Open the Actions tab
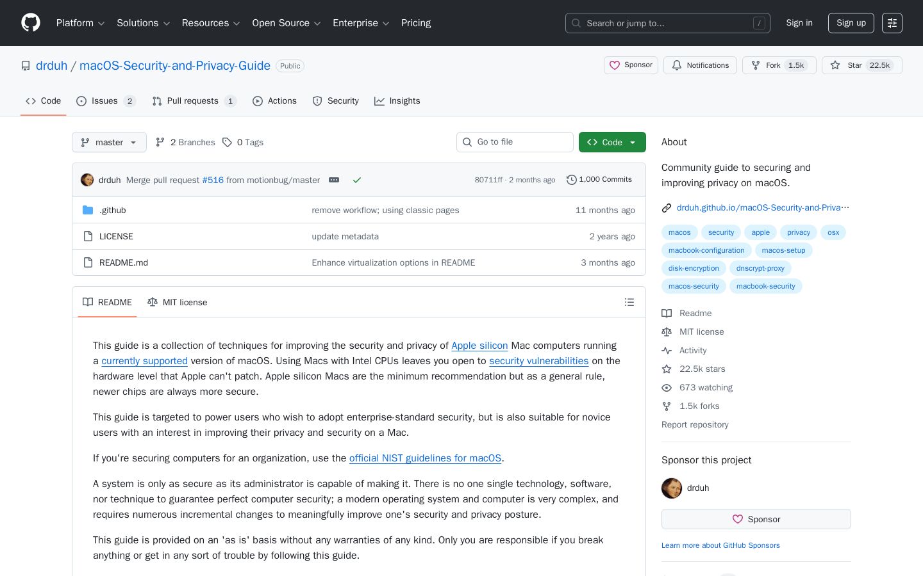The width and height of the screenshot is (923, 576). coord(274,101)
